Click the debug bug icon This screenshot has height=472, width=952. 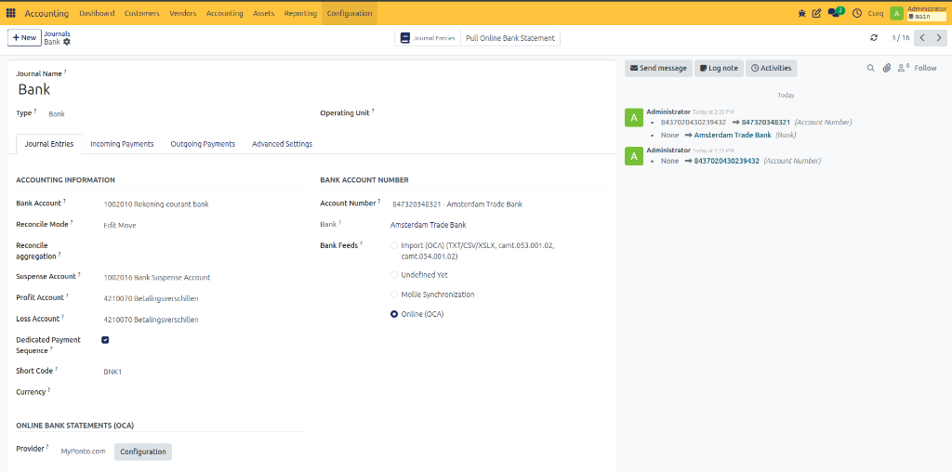(x=802, y=13)
